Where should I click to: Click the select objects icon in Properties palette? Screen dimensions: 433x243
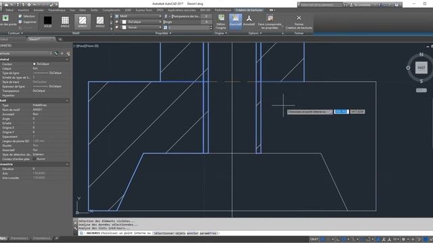[x=62, y=53]
